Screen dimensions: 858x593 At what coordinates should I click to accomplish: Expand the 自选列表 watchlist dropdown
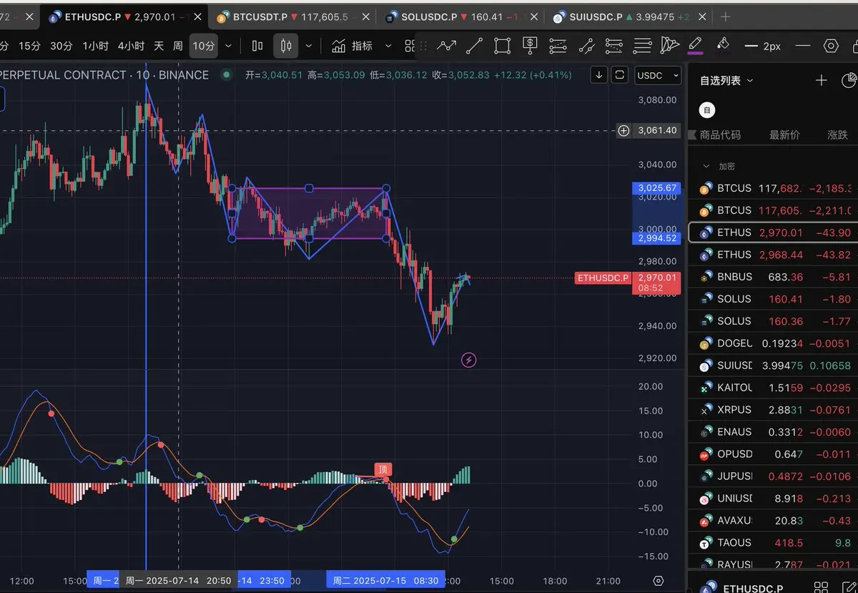tap(726, 81)
